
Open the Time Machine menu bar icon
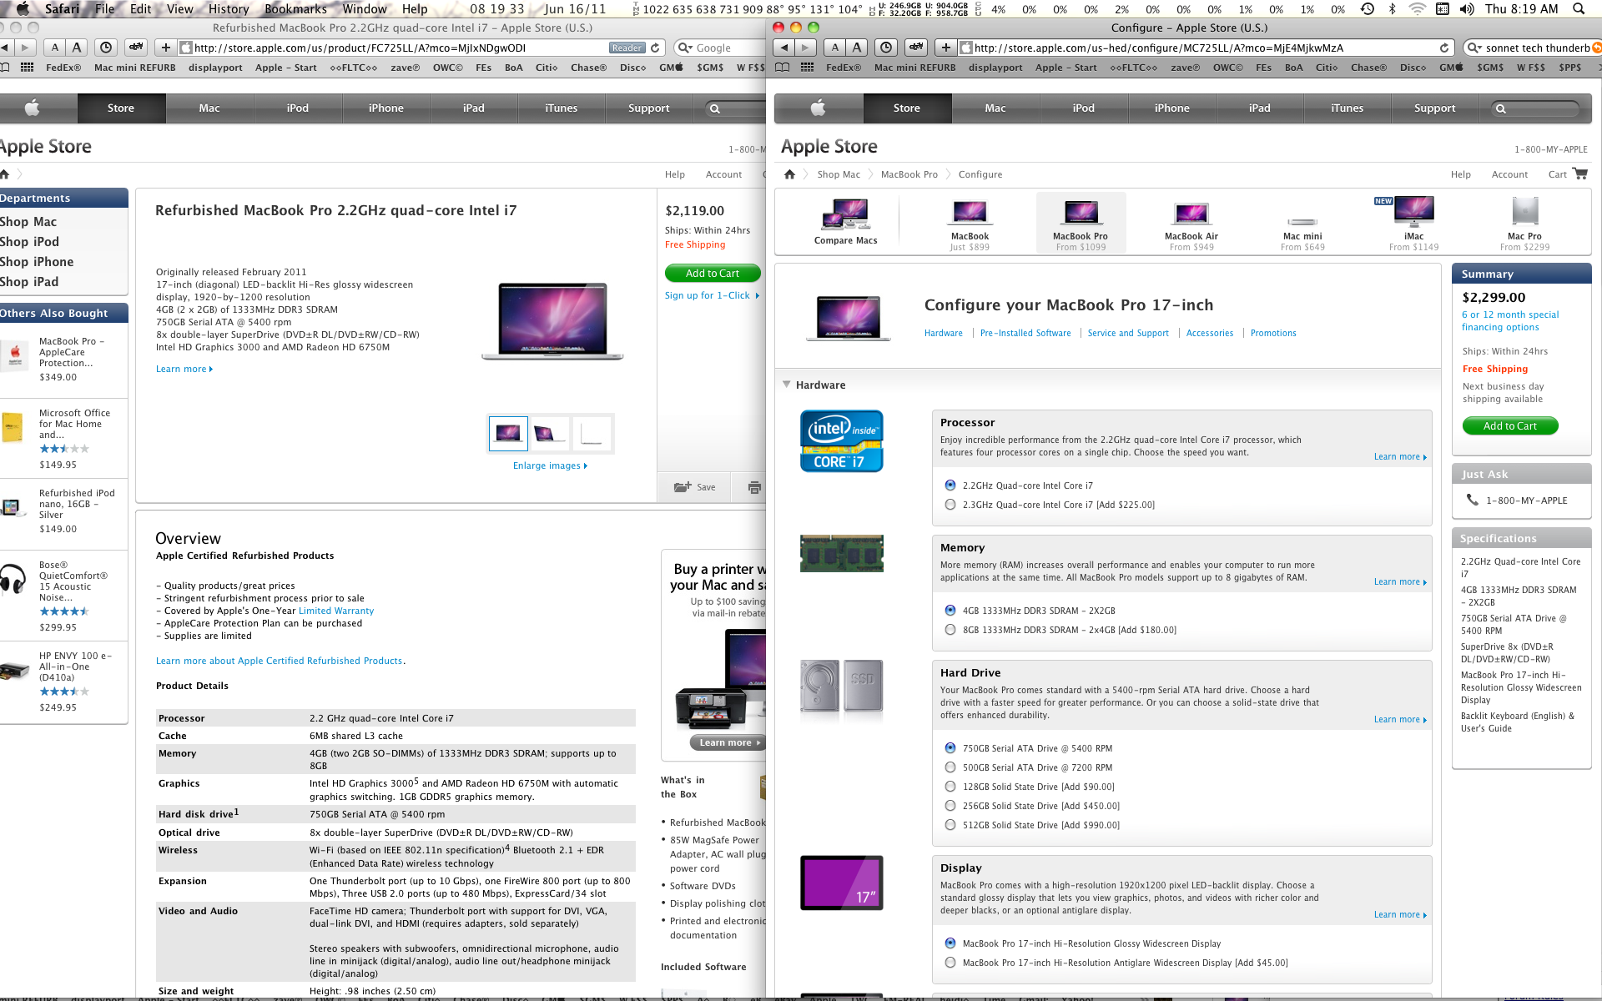pos(1367,9)
